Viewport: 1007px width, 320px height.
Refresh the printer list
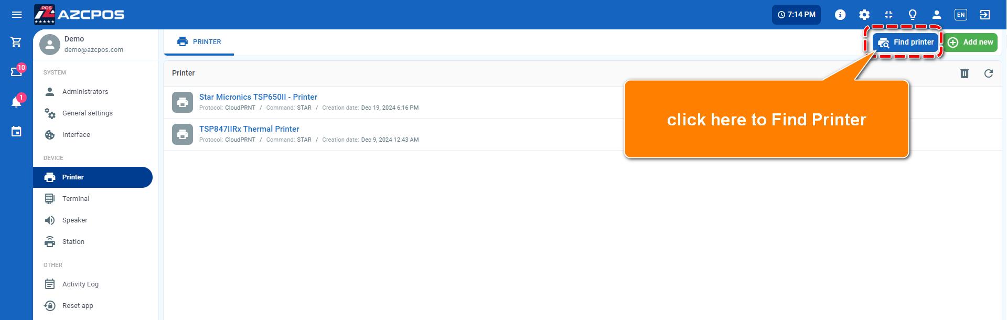(x=989, y=73)
